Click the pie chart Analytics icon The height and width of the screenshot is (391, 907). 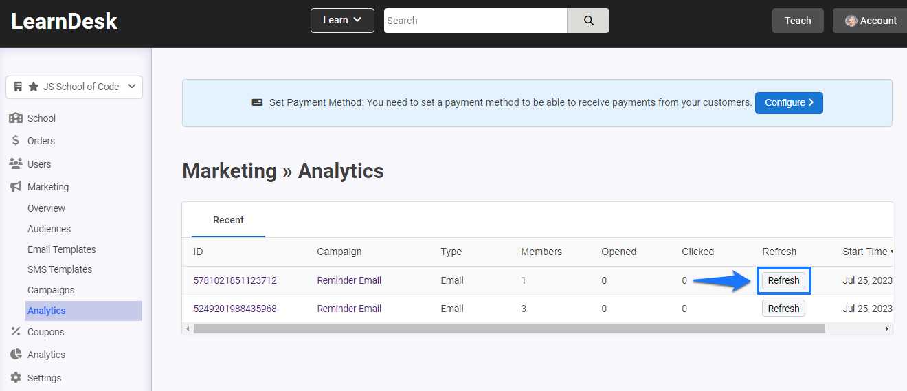[x=15, y=355]
